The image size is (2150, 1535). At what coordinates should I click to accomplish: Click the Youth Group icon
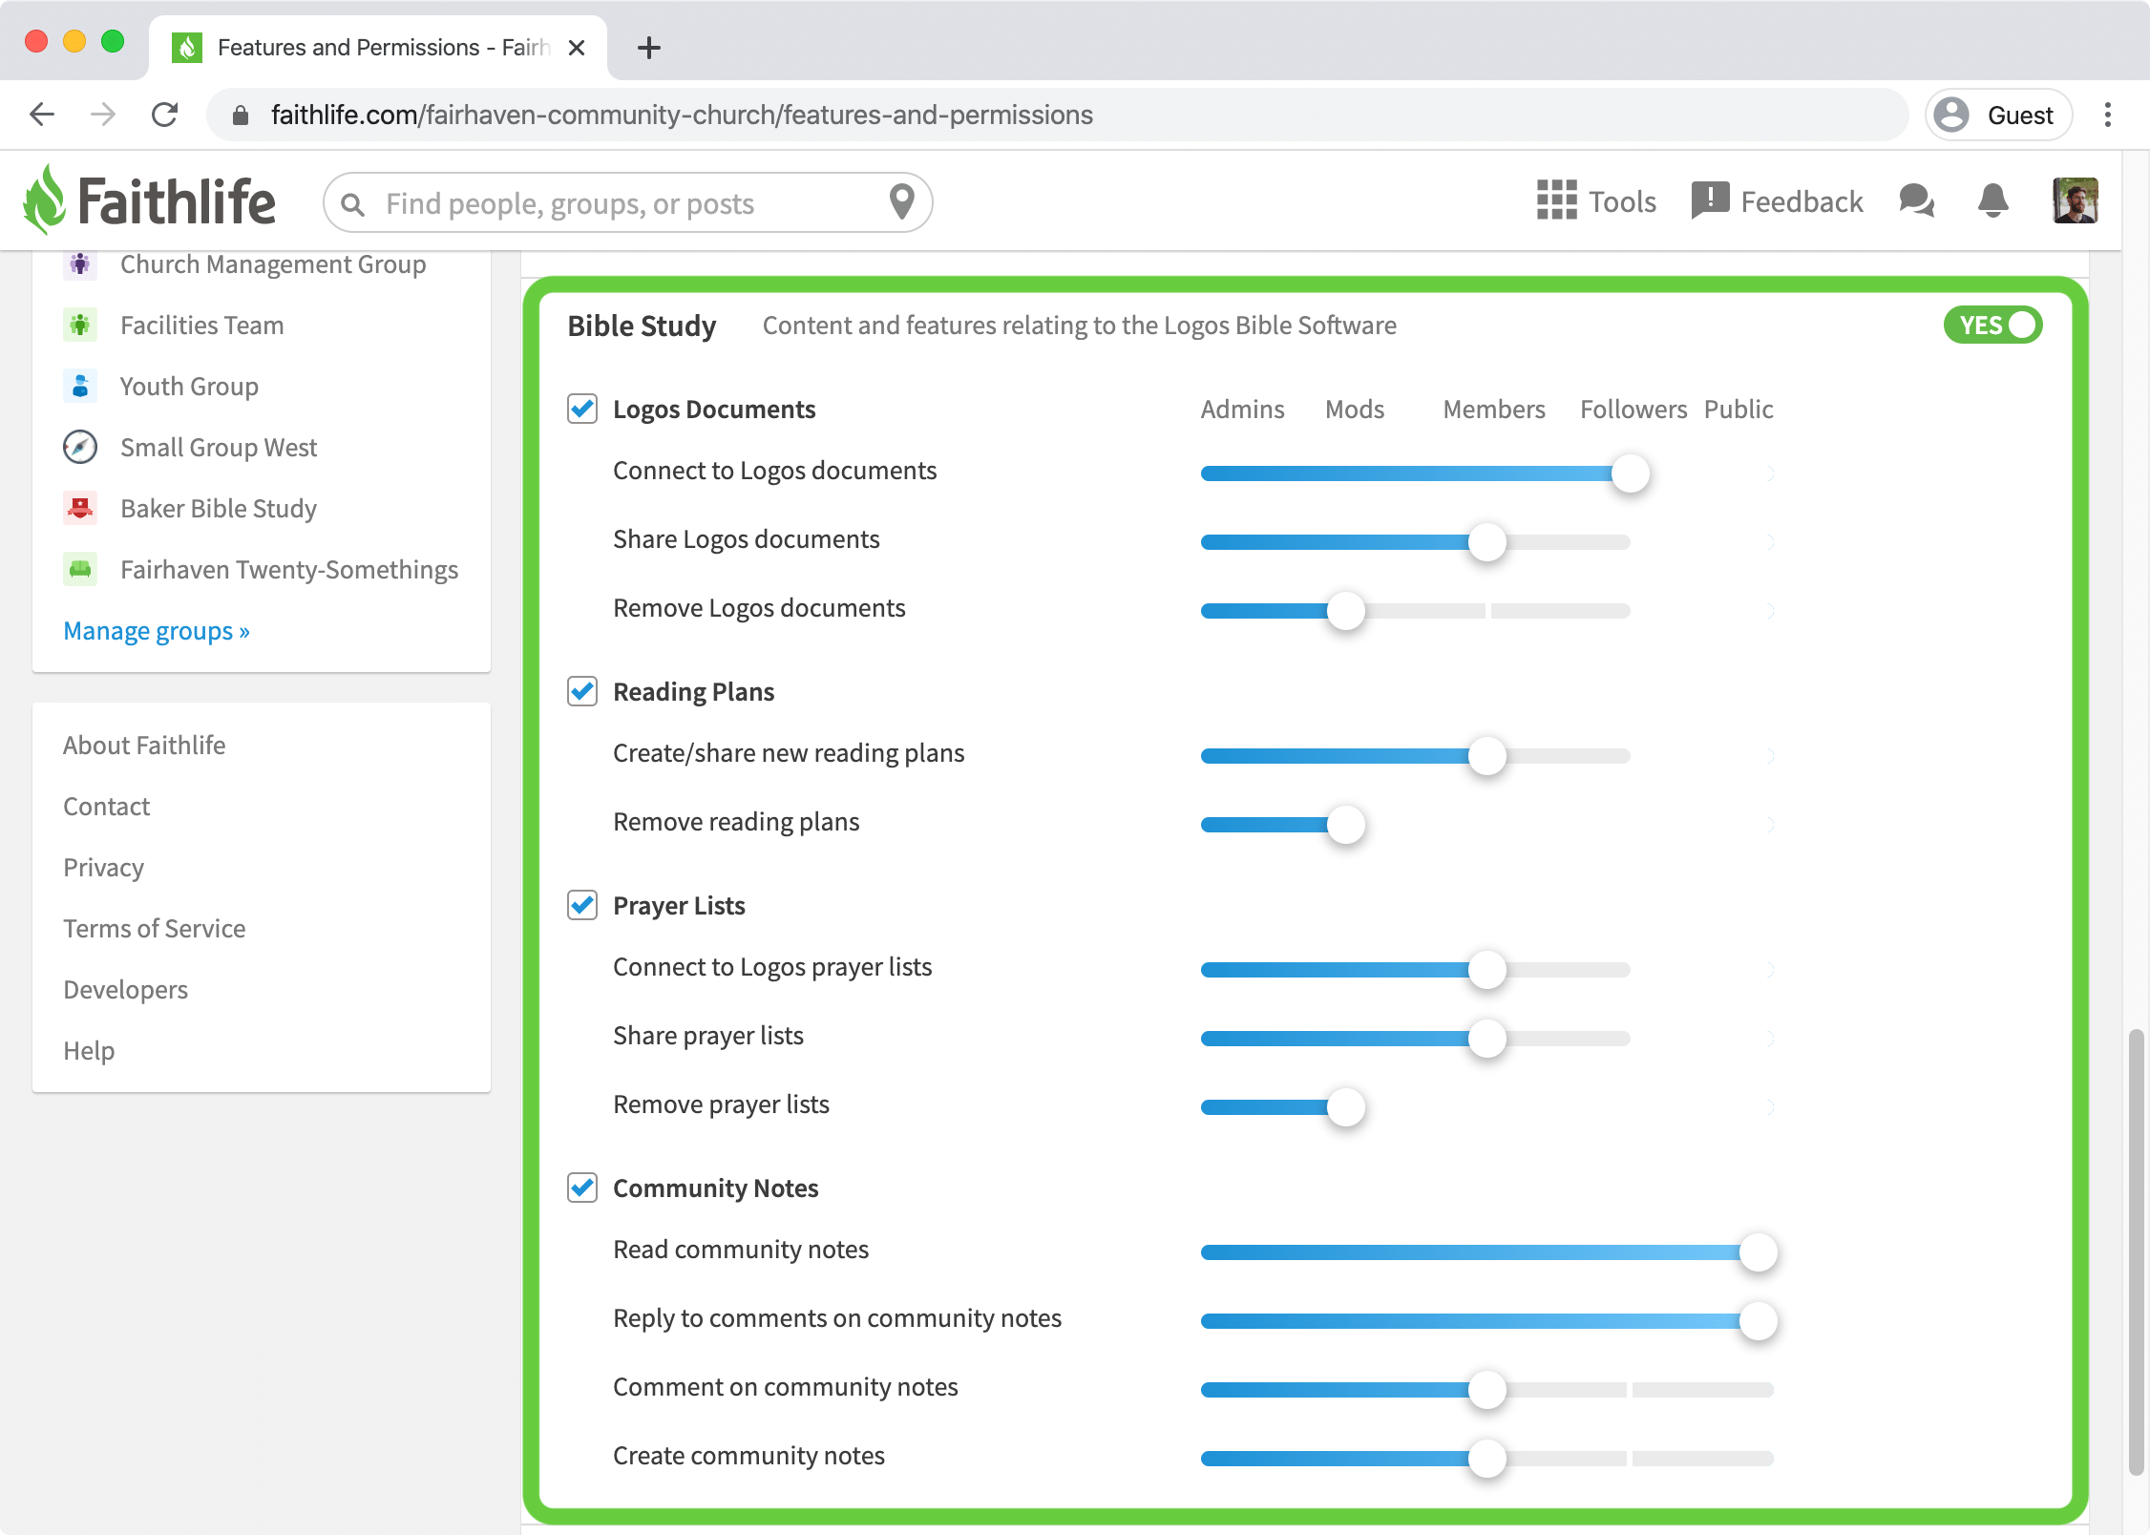click(x=80, y=386)
